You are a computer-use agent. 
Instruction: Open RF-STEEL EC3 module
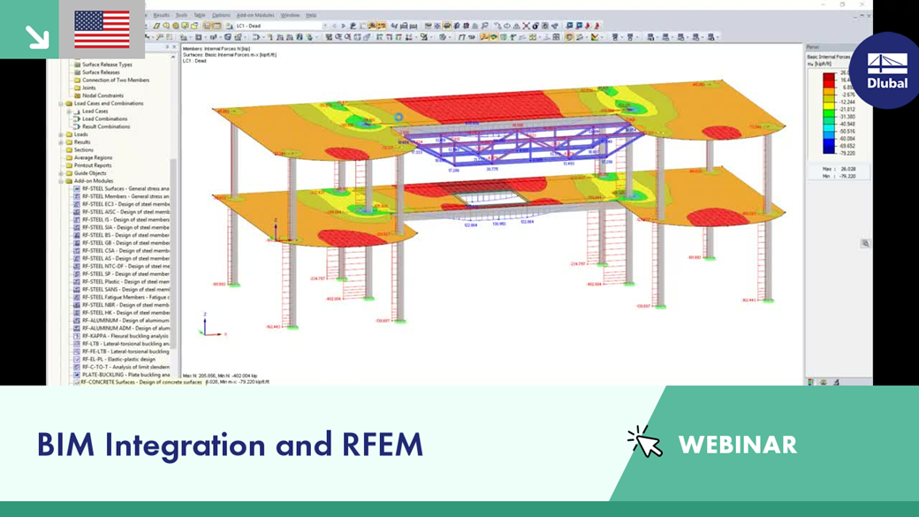pos(125,204)
